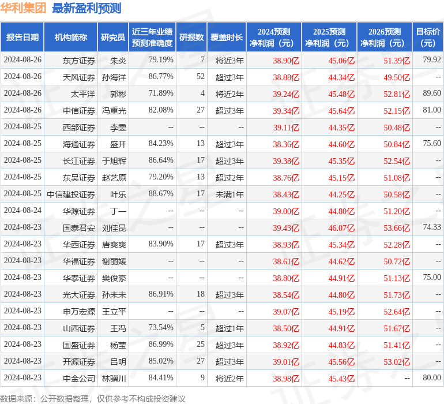Click the 目标价 column header

pos(428,38)
